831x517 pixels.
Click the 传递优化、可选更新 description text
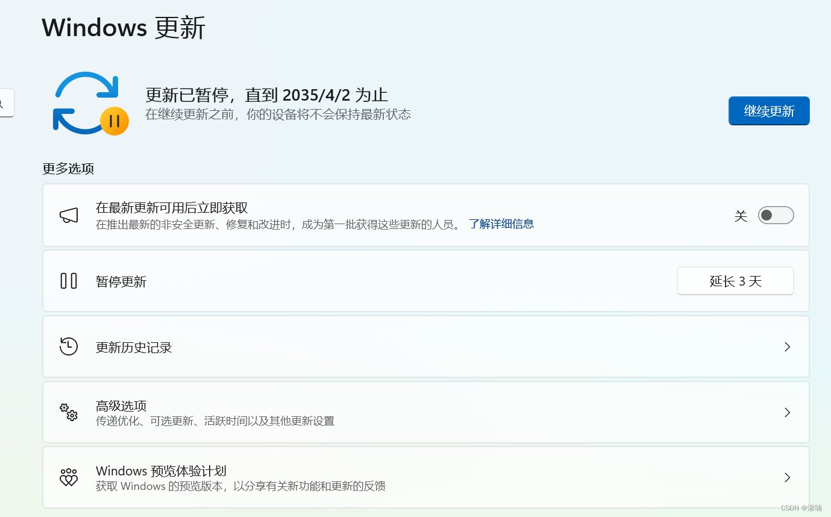click(x=215, y=421)
